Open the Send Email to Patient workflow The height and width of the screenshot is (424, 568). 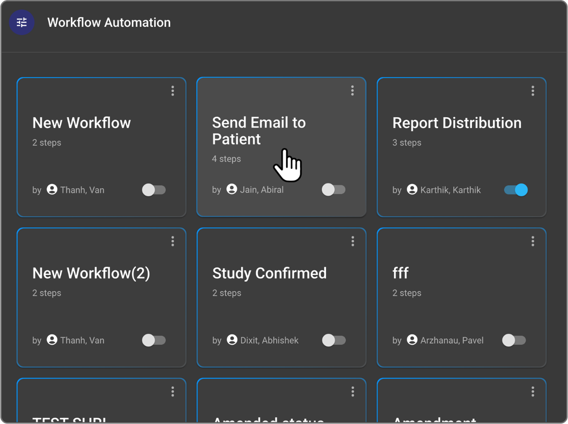coord(259,131)
